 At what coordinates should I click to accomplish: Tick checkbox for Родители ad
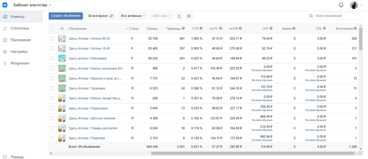tap(53, 138)
